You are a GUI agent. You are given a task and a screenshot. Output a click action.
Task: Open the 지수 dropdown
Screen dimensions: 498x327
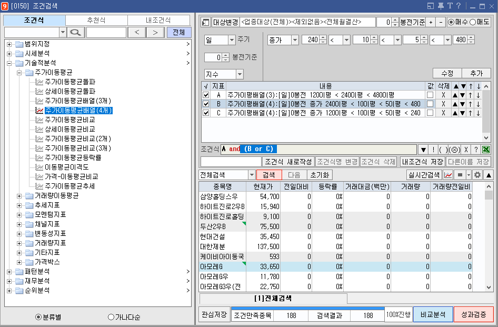pyautogui.click(x=240, y=74)
